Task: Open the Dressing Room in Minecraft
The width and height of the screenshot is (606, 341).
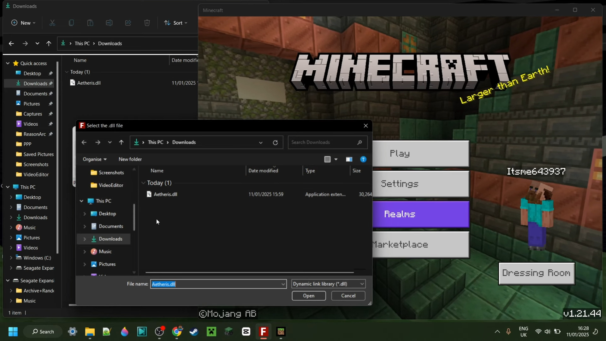Action: click(537, 273)
